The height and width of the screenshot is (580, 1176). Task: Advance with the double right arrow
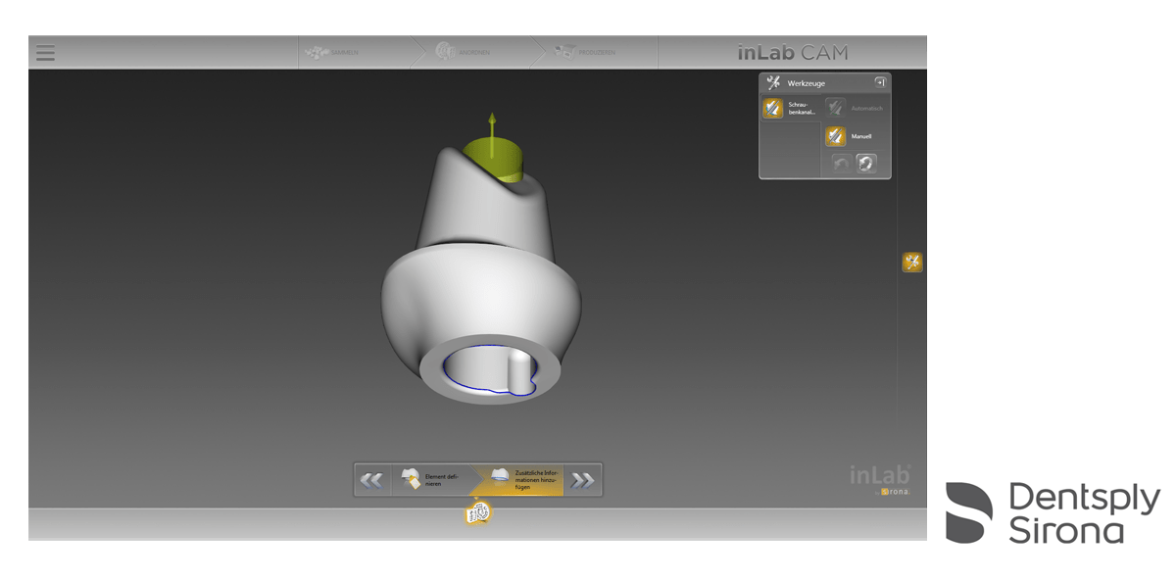tap(583, 480)
